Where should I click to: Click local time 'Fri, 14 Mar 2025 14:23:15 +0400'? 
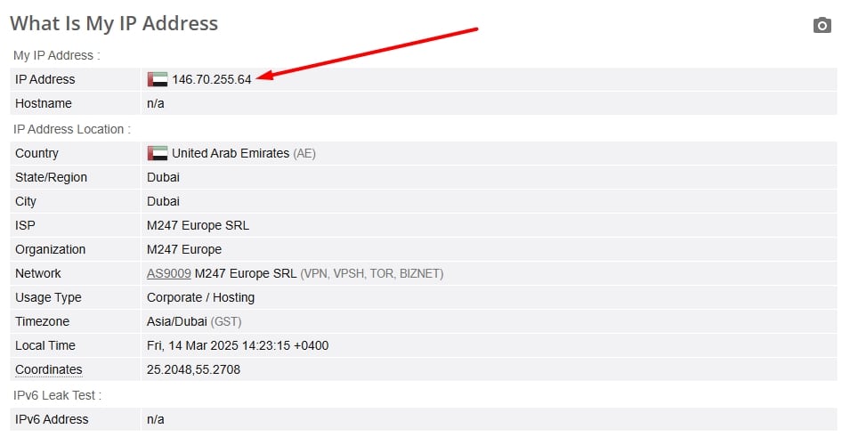click(x=238, y=345)
